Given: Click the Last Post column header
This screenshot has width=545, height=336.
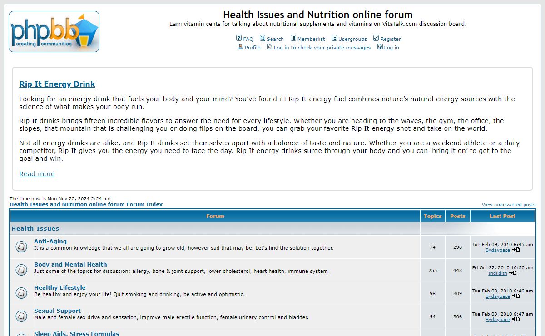Looking at the screenshot, I should [x=503, y=216].
